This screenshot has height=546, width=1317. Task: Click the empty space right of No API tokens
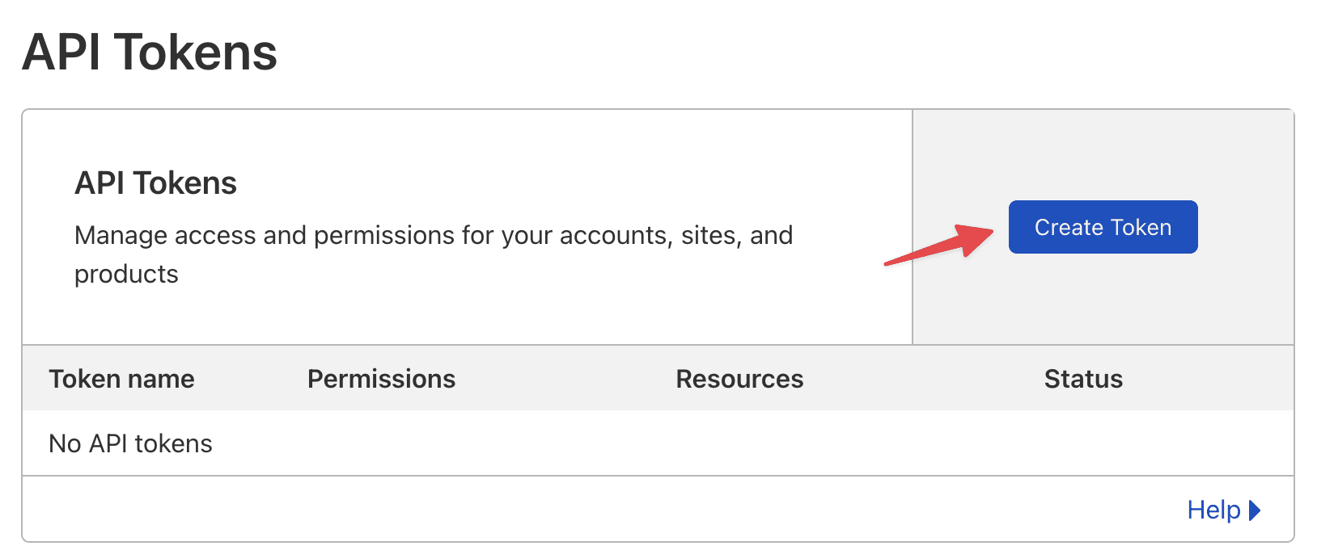[x=752, y=443]
